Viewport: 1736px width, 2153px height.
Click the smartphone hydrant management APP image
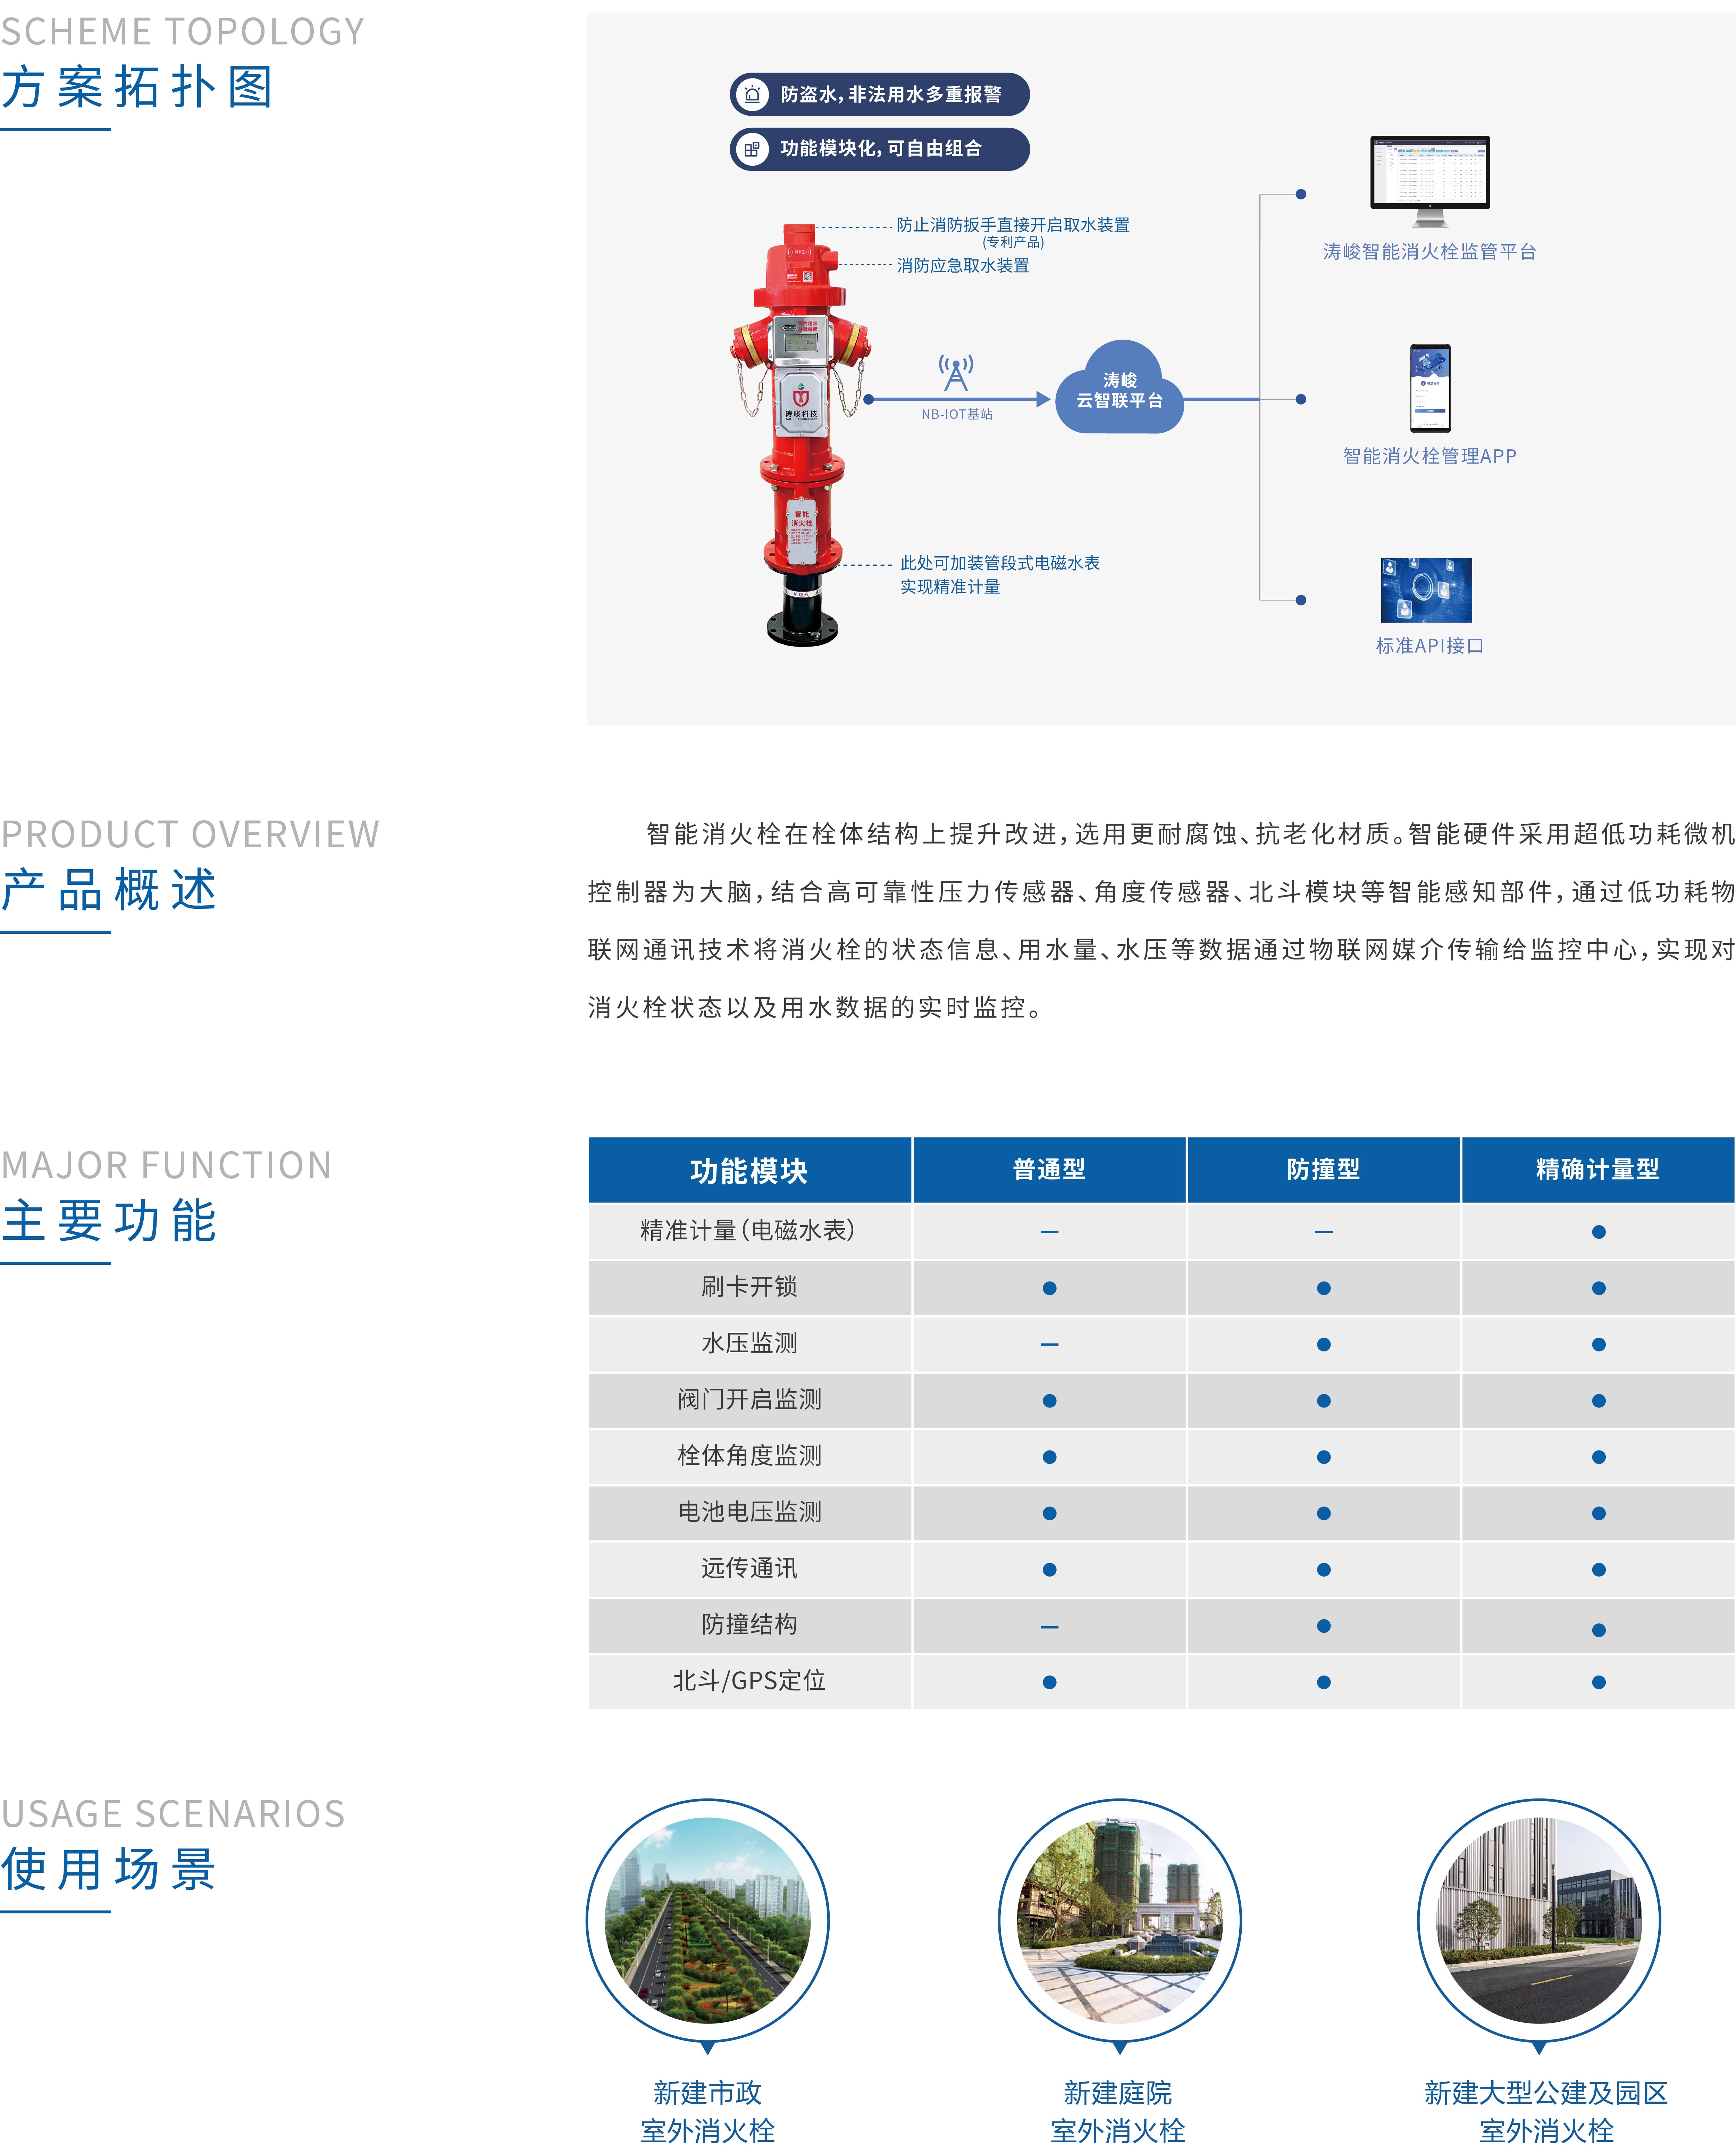tap(1429, 388)
